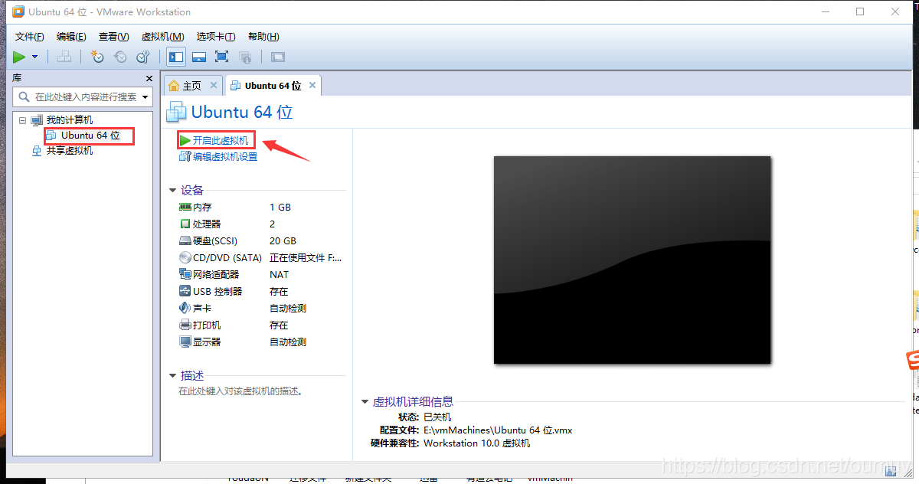Click the VMware icon in title bar
The width and height of the screenshot is (919, 484).
click(17, 12)
